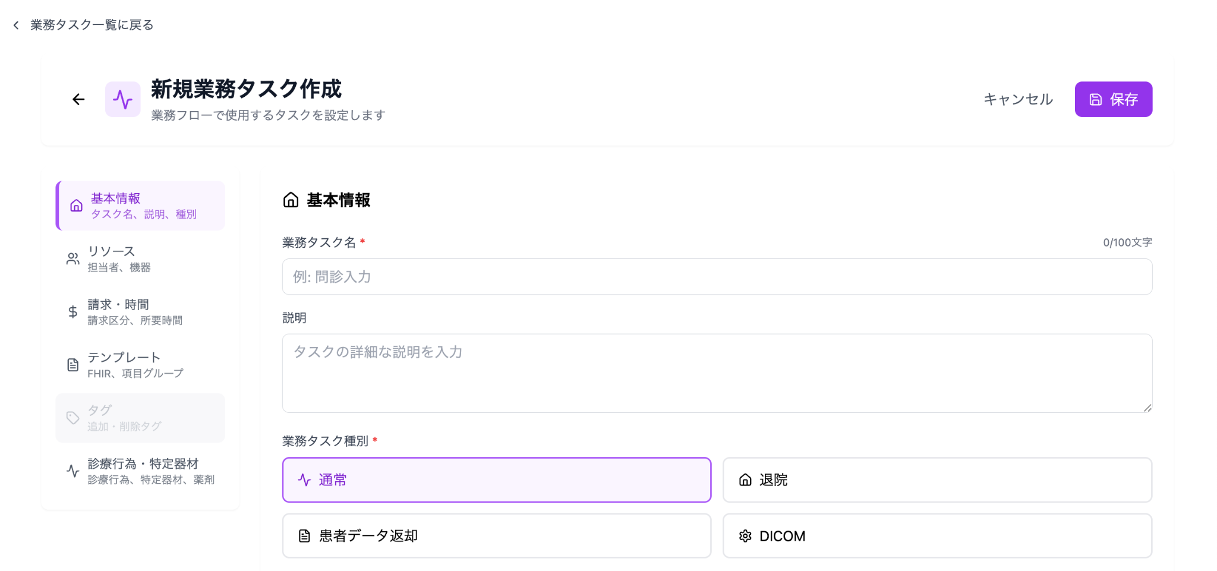
Task: Click the home icon beside 基本情報 heading
Action: (290, 200)
